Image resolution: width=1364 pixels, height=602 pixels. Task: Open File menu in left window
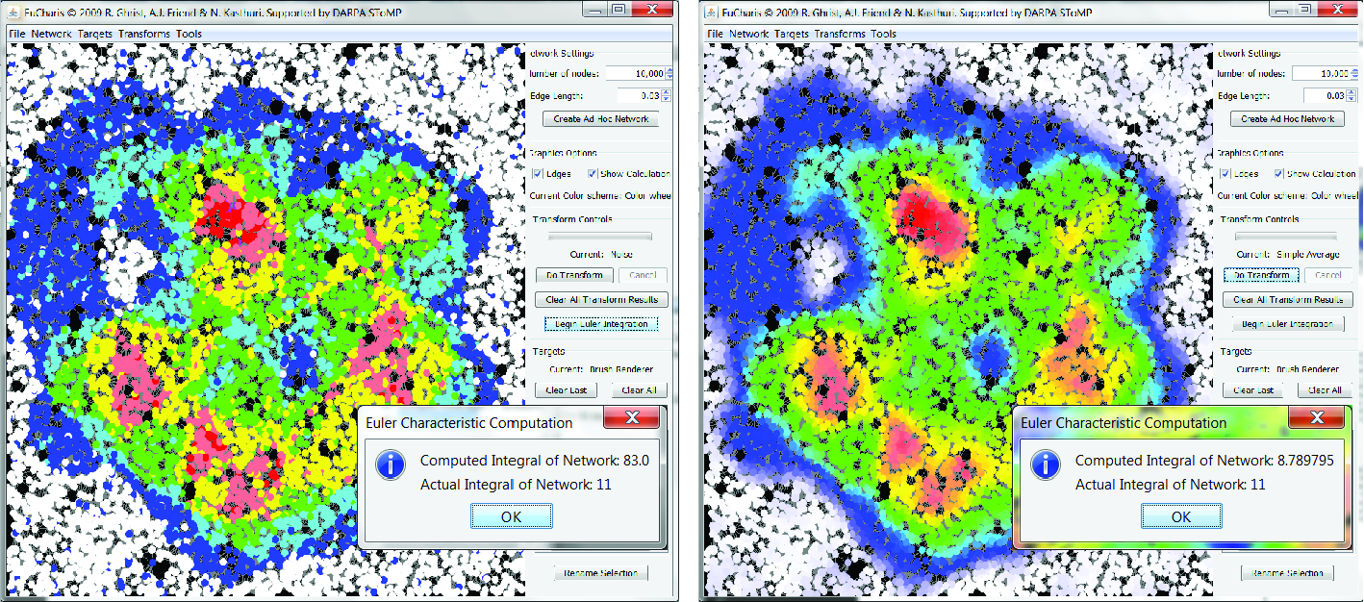click(x=16, y=34)
